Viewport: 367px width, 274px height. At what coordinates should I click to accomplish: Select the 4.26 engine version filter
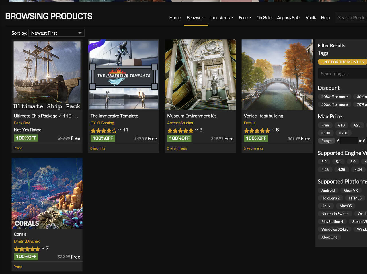pyautogui.click(x=325, y=170)
